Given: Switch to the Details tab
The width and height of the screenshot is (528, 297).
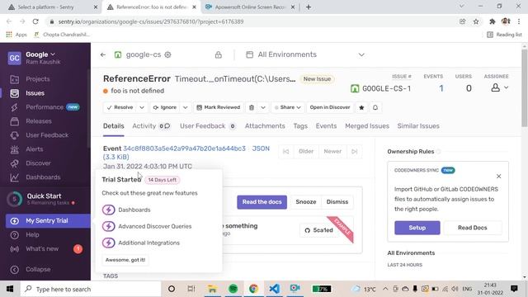Looking at the screenshot, I should coord(114,126).
